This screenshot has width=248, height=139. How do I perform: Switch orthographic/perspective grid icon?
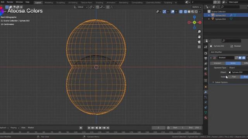tap(199, 47)
